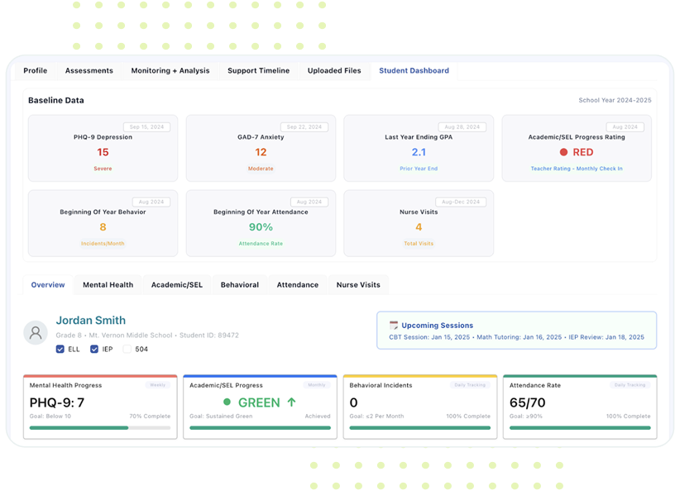Viewport: 675px width, 500px height.
Task: Click the green up arrow in Academic/SEL Progress
Action: [291, 402]
